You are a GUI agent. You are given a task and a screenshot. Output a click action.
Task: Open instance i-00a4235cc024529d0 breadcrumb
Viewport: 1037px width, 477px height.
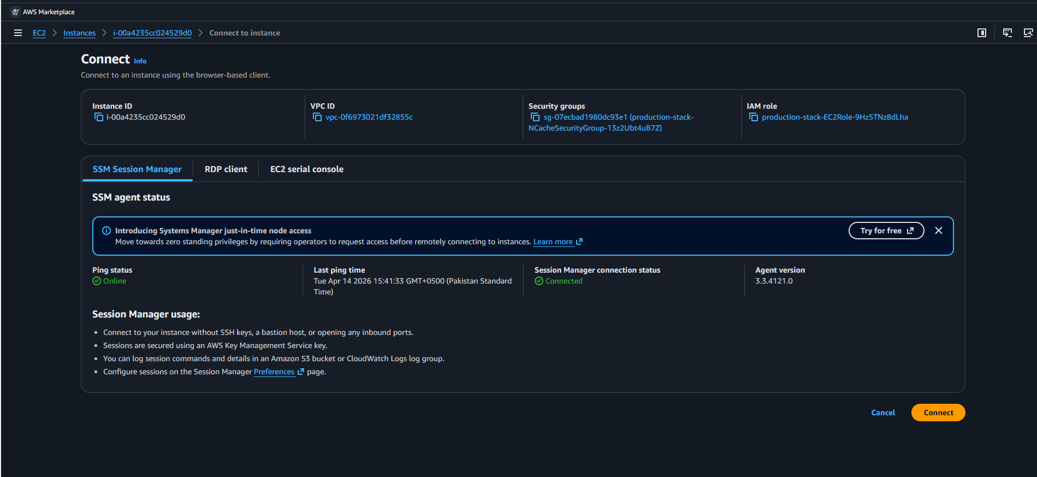click(x=152, y=33)
